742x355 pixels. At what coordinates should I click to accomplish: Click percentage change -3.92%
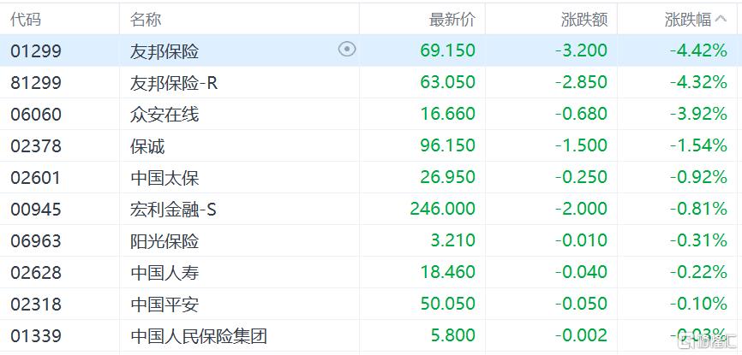coord(698,114)
